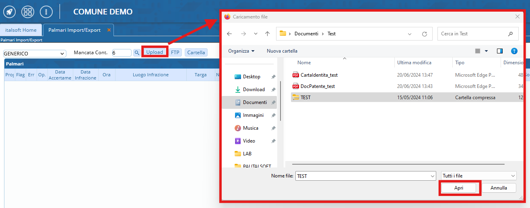Click the rocket launcher icon
Screen dimensions: 530x208
9,12
